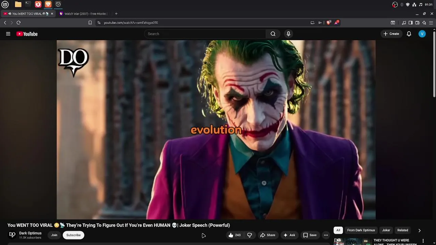Click the Joker video player
Image resolution: width=436 pixels, height=245 pixels.
[x=216, y=130]
